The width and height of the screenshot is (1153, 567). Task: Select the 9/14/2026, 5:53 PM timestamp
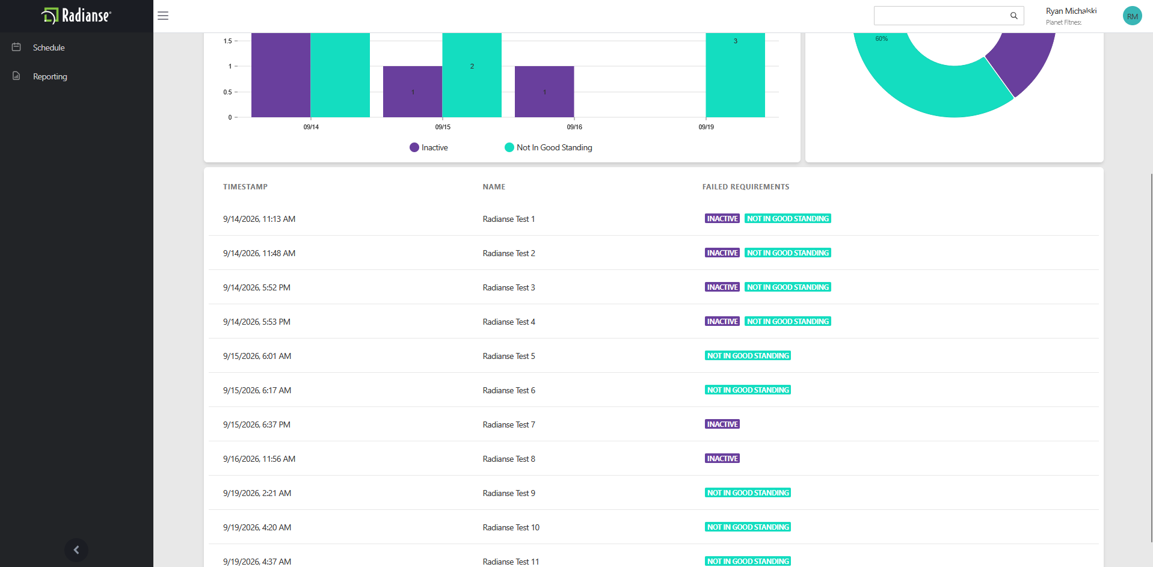(x=257, y=322)
